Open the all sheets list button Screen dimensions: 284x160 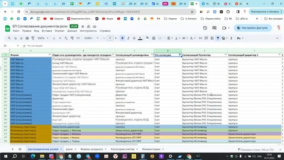20,149
